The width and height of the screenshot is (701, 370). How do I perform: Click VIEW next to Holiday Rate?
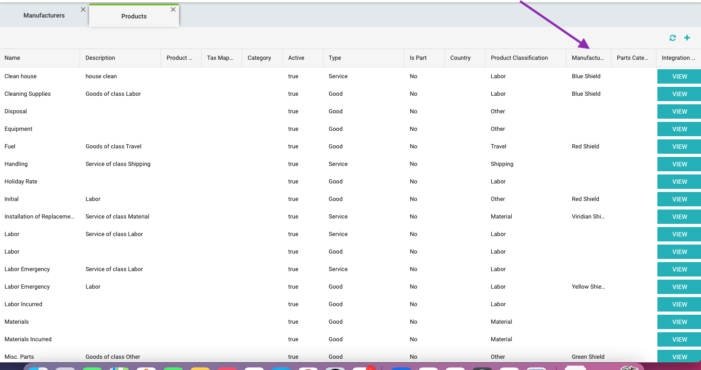(x=679, y=182)
